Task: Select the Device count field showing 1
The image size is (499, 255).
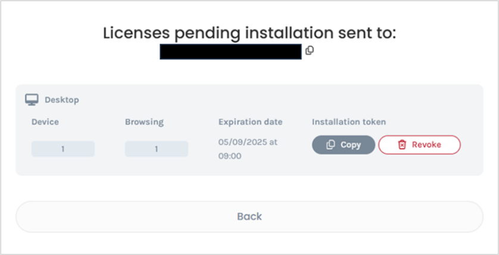Action: [63, 149]
